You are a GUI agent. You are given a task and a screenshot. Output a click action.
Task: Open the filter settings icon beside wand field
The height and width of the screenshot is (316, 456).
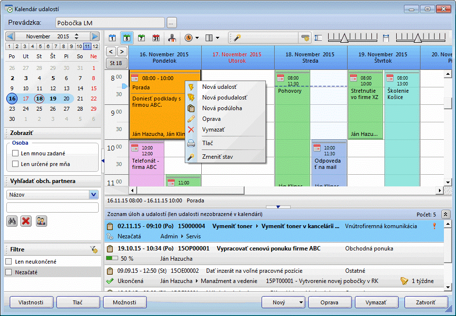coord(305,38)
